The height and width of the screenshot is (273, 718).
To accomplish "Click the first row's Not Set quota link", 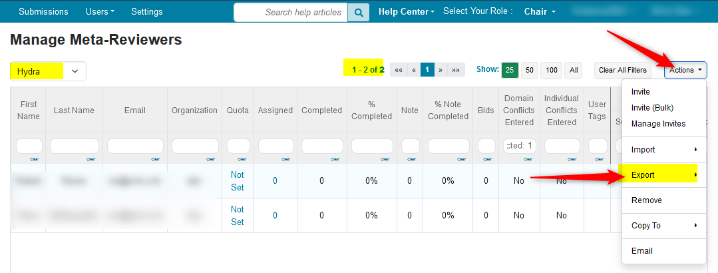I will click(238, 180).
